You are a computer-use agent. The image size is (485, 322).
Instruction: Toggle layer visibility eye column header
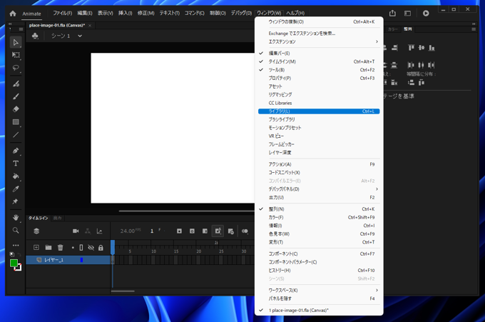91,248
